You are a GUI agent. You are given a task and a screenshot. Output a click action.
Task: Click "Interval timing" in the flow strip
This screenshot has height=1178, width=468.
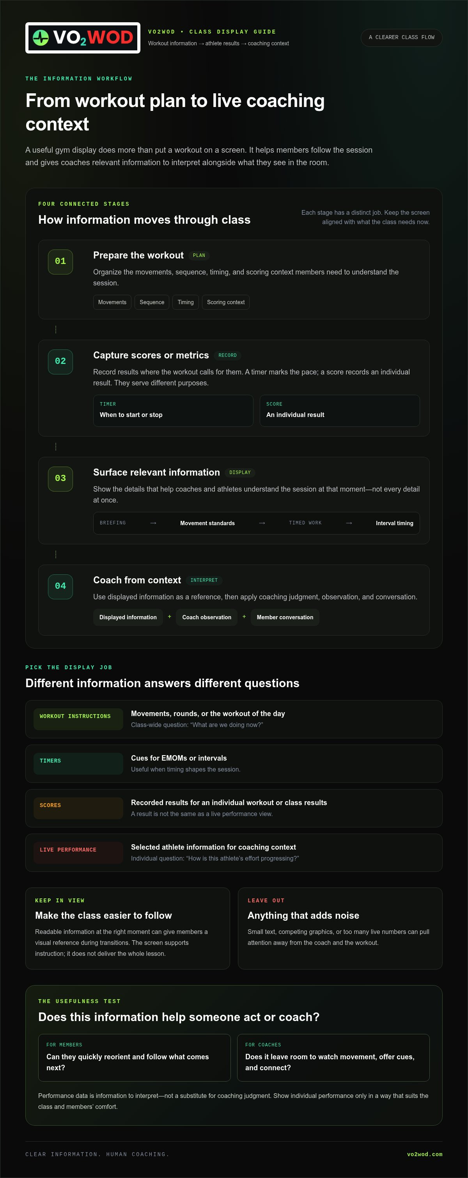(x=395, y=523)
